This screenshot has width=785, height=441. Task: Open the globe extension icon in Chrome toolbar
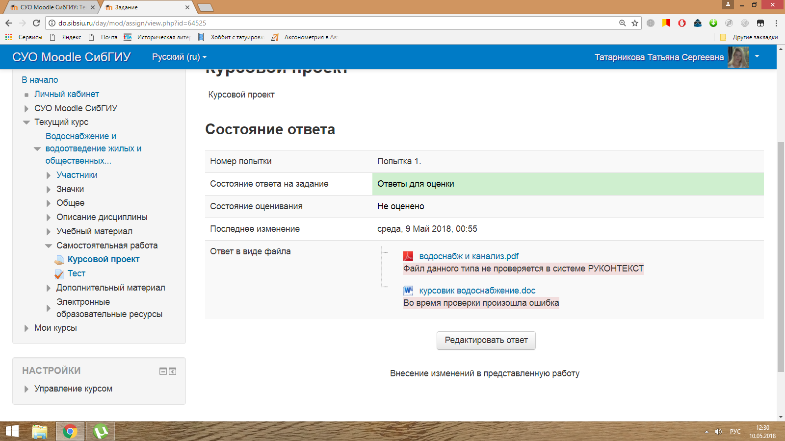[651, 23]
